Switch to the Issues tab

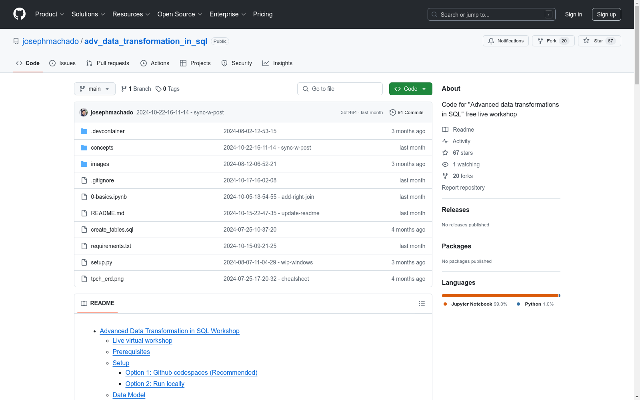pyautogui.click(x=62, y=63)
